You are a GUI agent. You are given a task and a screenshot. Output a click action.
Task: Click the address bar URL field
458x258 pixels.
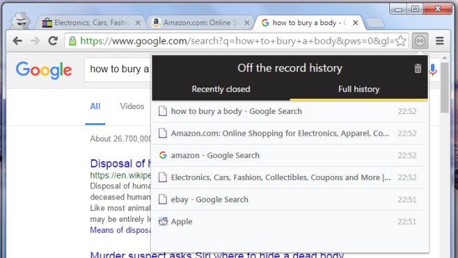(237, 41)
